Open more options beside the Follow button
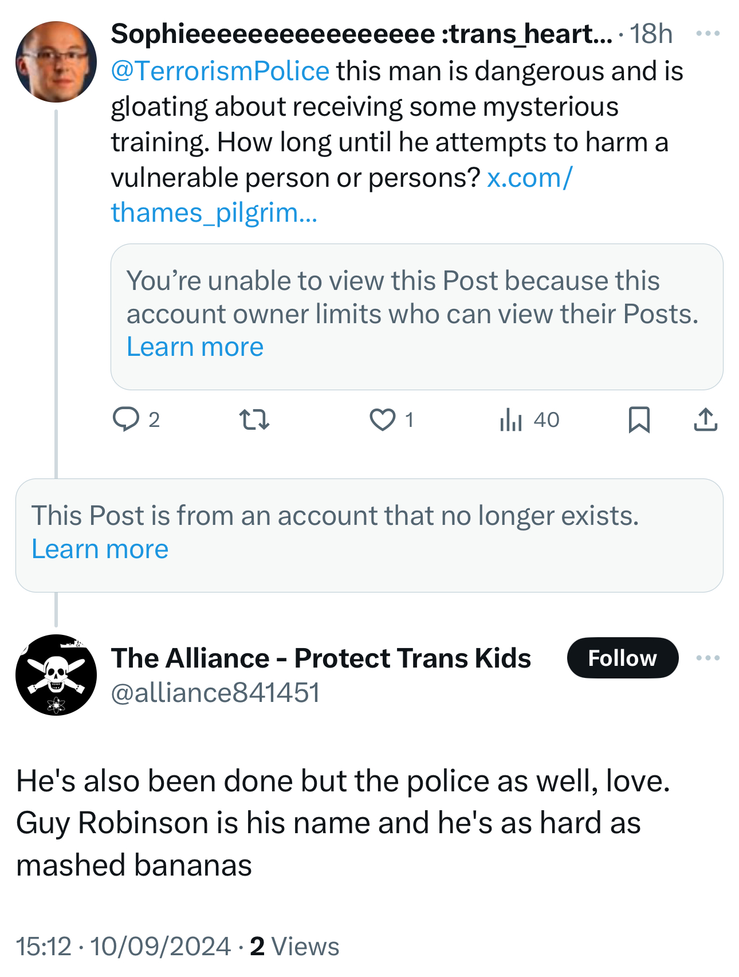 tap(707, 658)
